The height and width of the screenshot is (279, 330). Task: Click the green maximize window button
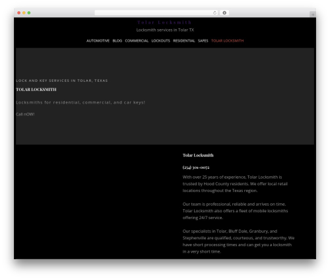[29, 13]
